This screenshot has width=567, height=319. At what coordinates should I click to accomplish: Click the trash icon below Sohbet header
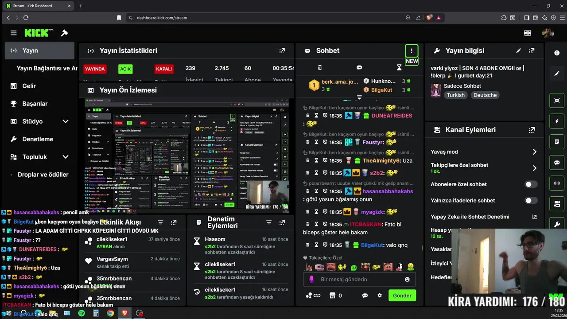pos(320,67)
